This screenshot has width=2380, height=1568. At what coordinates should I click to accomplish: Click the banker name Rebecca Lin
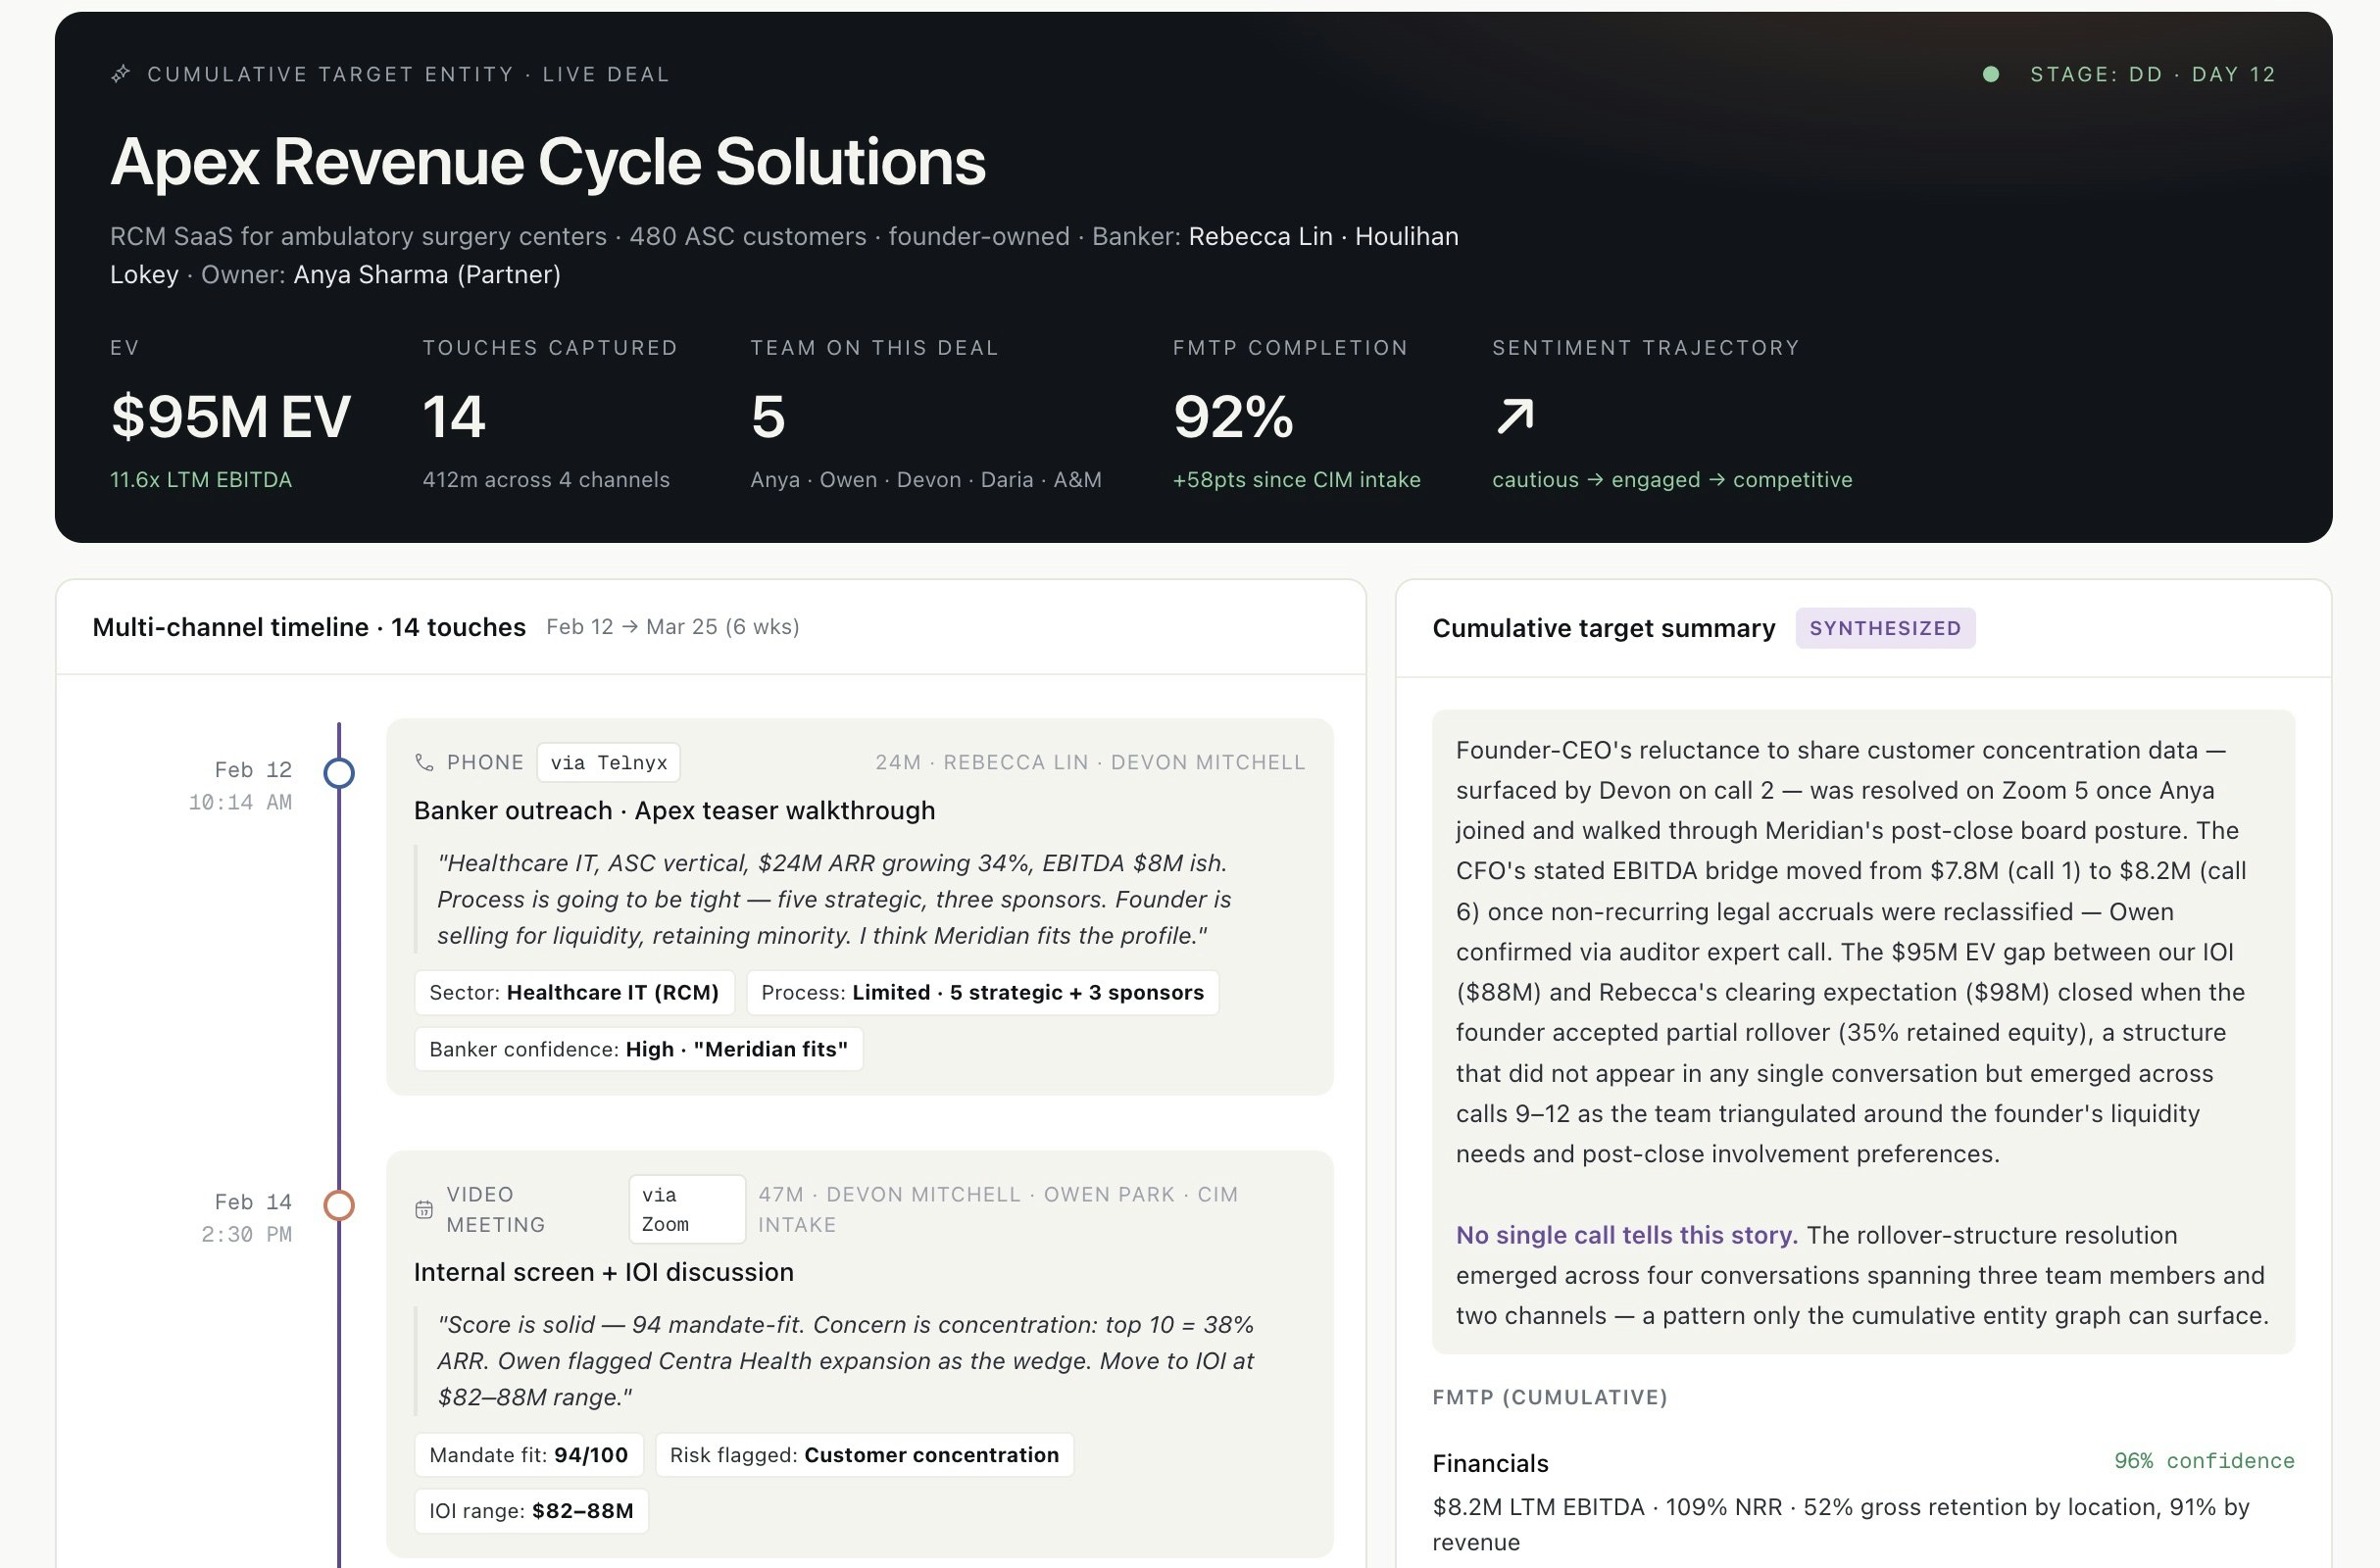point(1260,236)
